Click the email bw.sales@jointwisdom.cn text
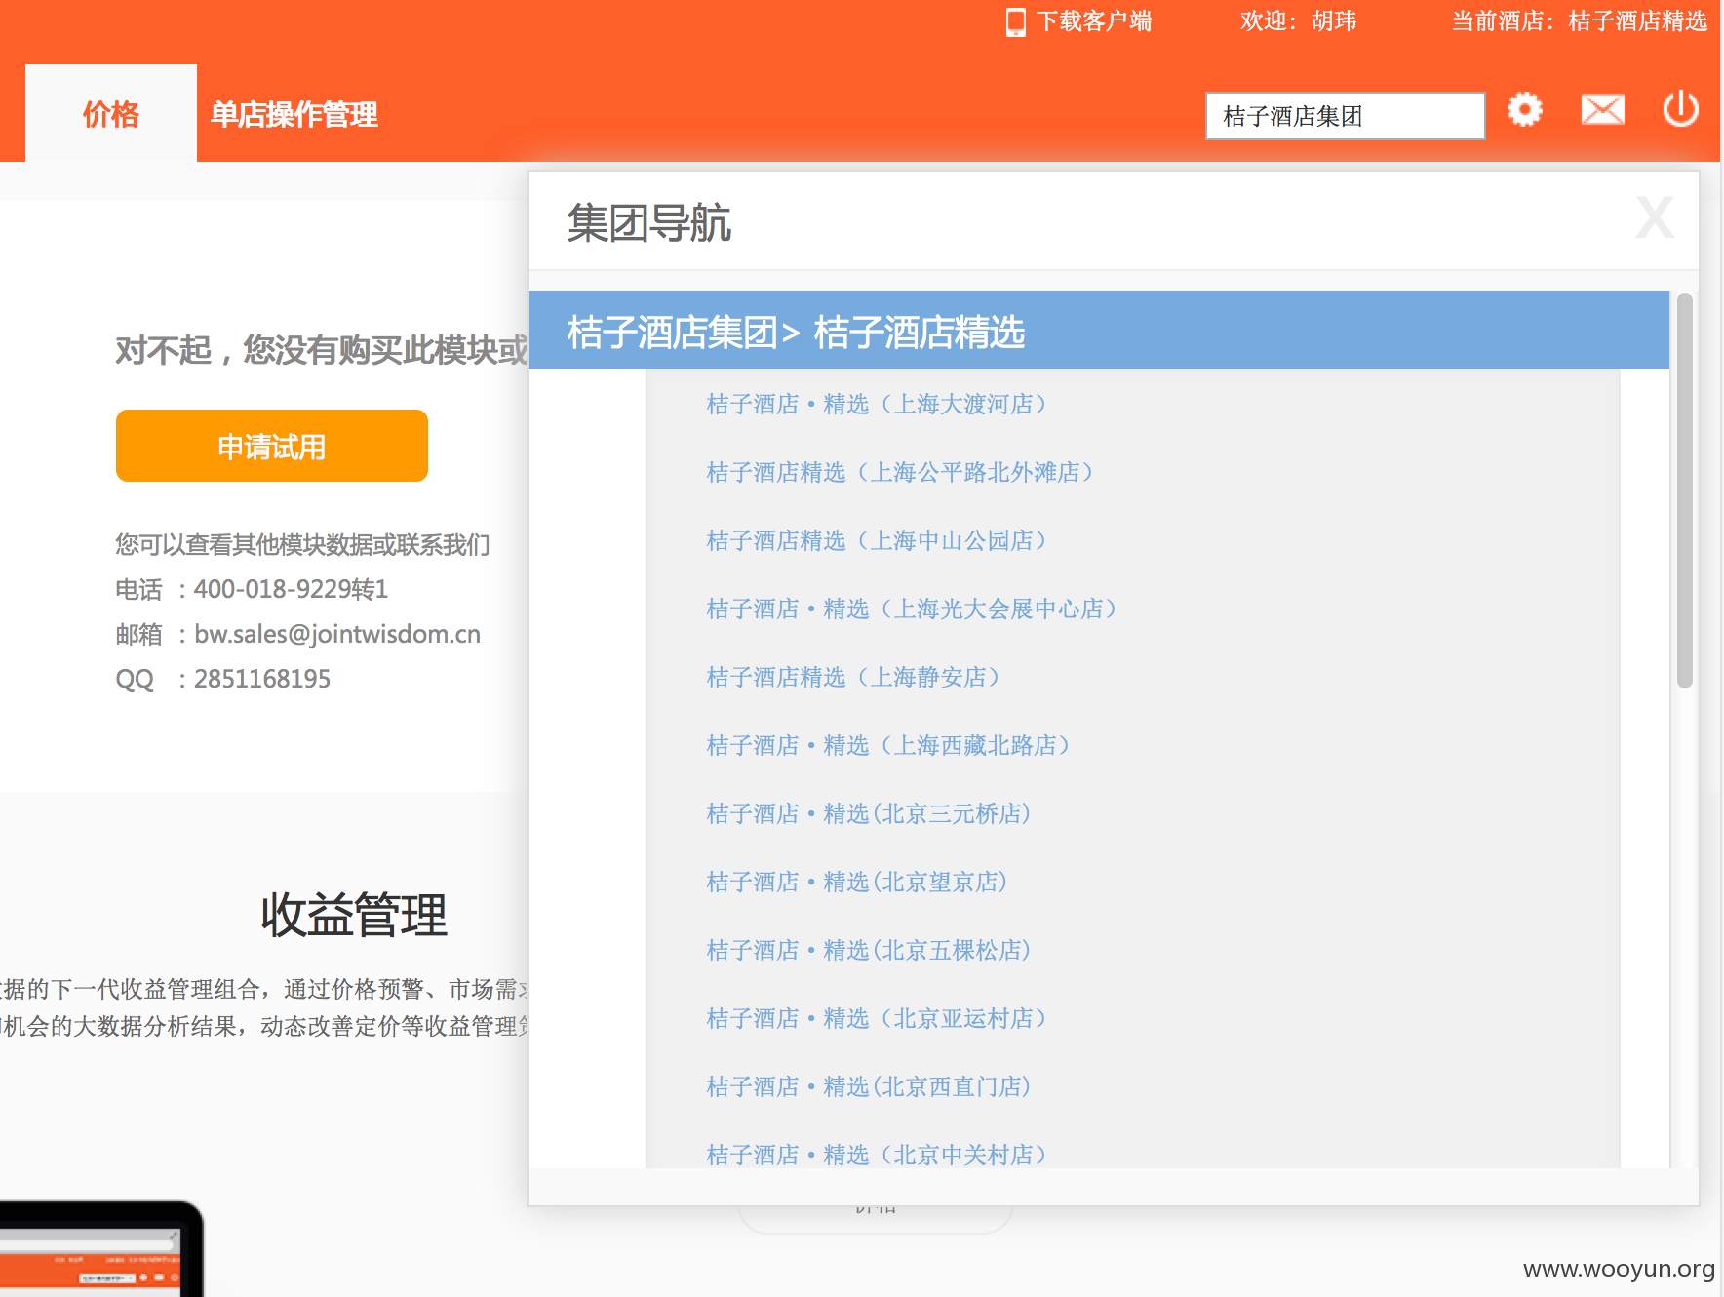The height and width of the screenshot is (1297, 1724). pos(337,634)
